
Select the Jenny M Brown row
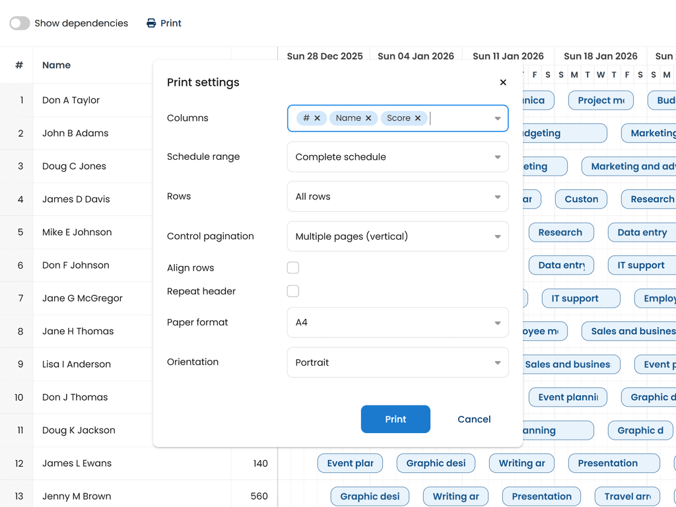pyautogui.click(x=77, y=496)
